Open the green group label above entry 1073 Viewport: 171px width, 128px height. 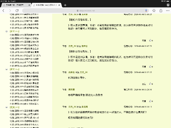15,31
